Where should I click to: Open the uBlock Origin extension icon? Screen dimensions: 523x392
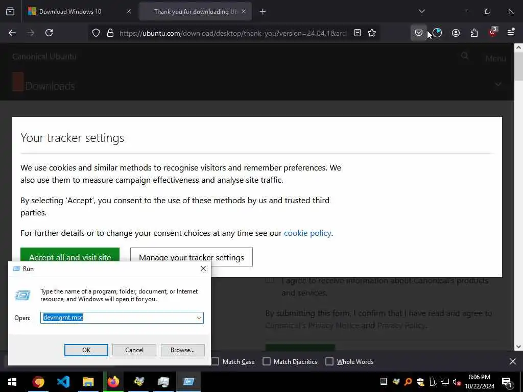click(x=493, y=32)
